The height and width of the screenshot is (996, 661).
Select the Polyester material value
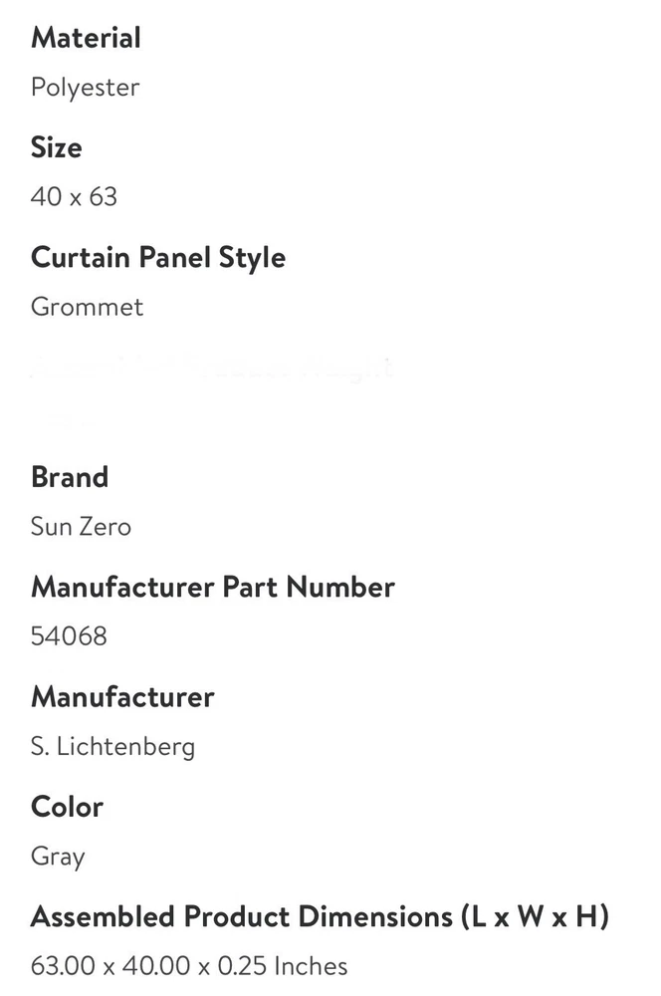click(85, 88)
